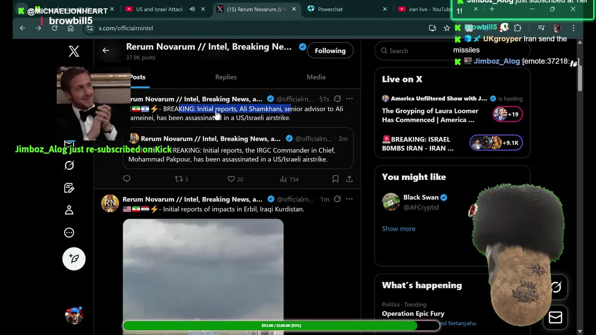The width and height of the screenshot is (596, 335).
Task: Bookmark this page with star icon
Action: pos(447,28)
